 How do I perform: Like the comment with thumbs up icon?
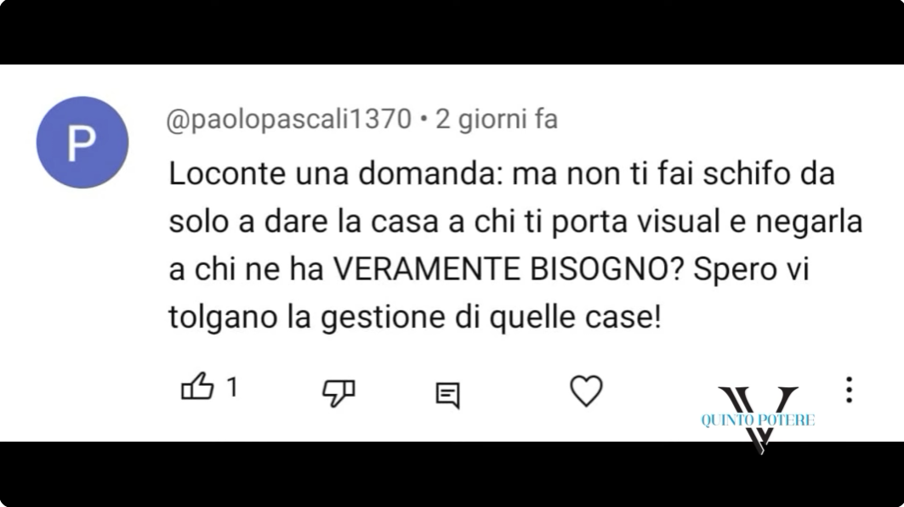198,386
